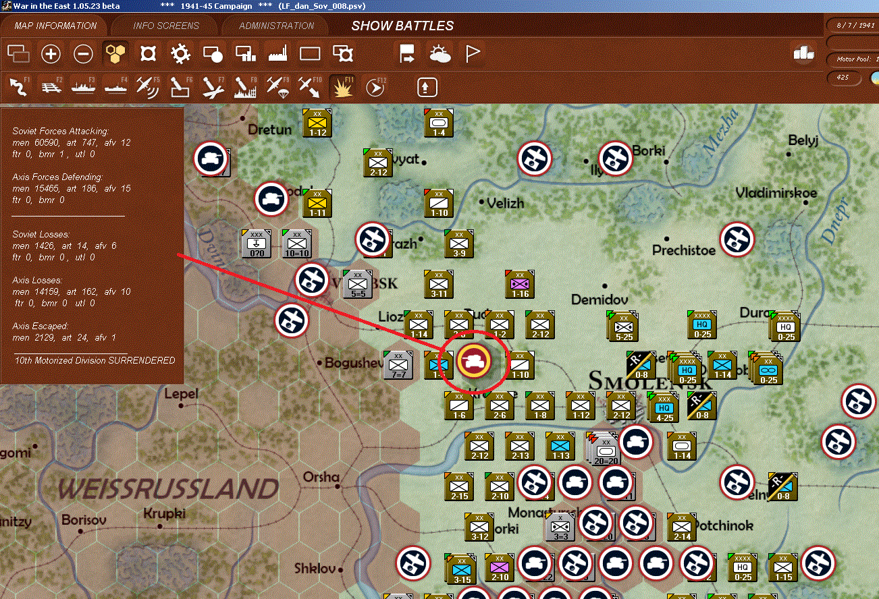
Task: Zoom out with the minus icon
Action: [x=83, y=53]
